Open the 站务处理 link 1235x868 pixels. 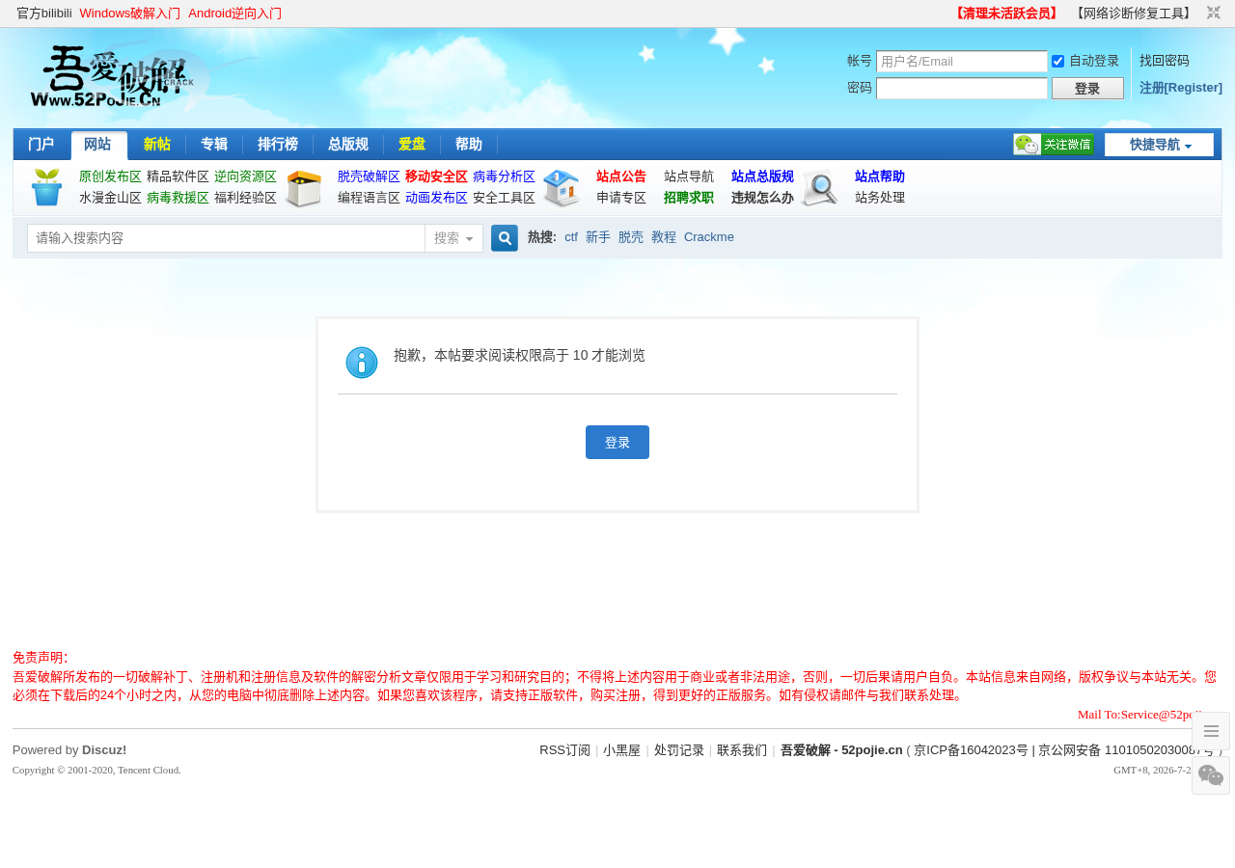click(x=880, y=198)
